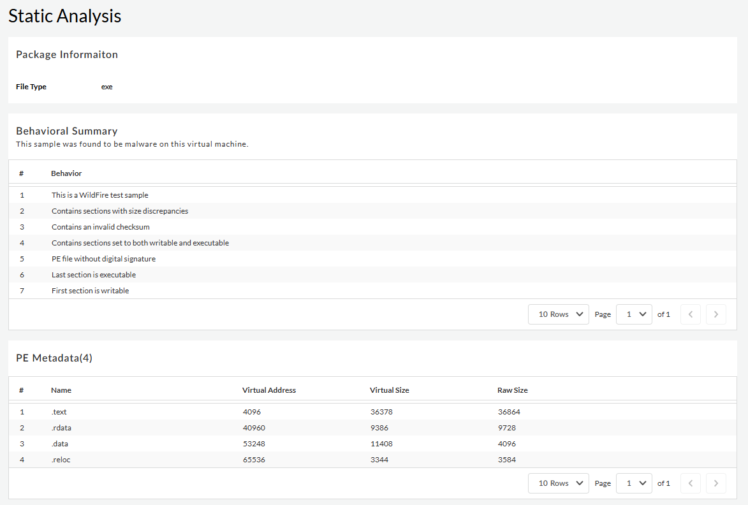Sort by Virtual Address column header
The width and height of the screenshot is (748, 505).
point(268,390)
